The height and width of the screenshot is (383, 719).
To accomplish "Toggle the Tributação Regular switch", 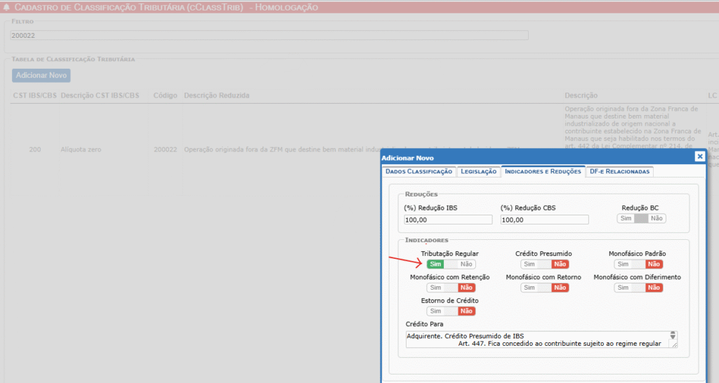I will [x=451, y=264].
